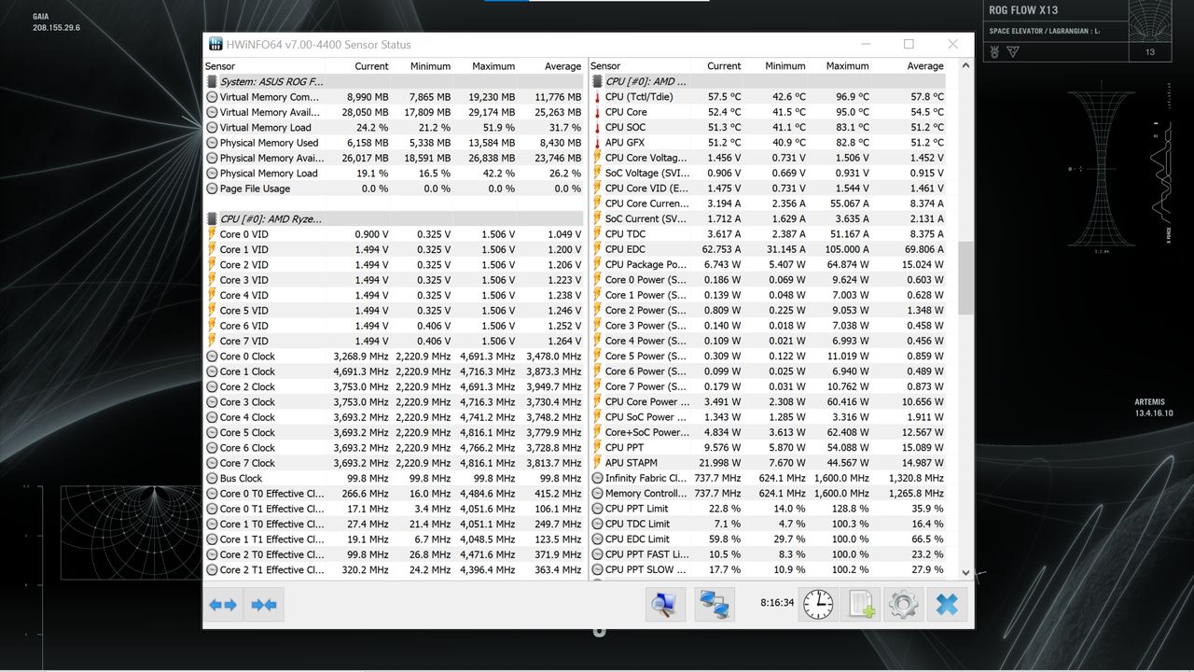The image size is (1194, 672).
Task: Click the thermometer icon beside APU GFX
Action: [598, 143]
